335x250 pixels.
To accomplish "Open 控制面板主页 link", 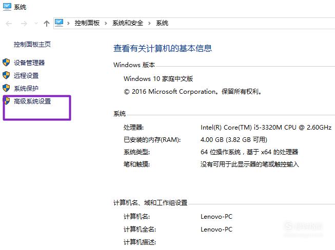I will [32, 45].
